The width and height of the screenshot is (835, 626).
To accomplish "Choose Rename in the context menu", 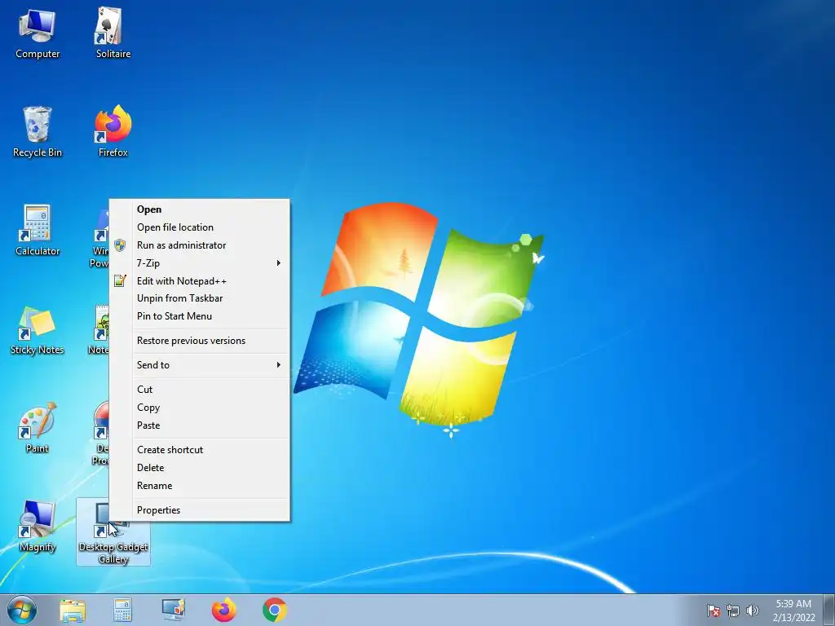I will (x=201, y=486).
